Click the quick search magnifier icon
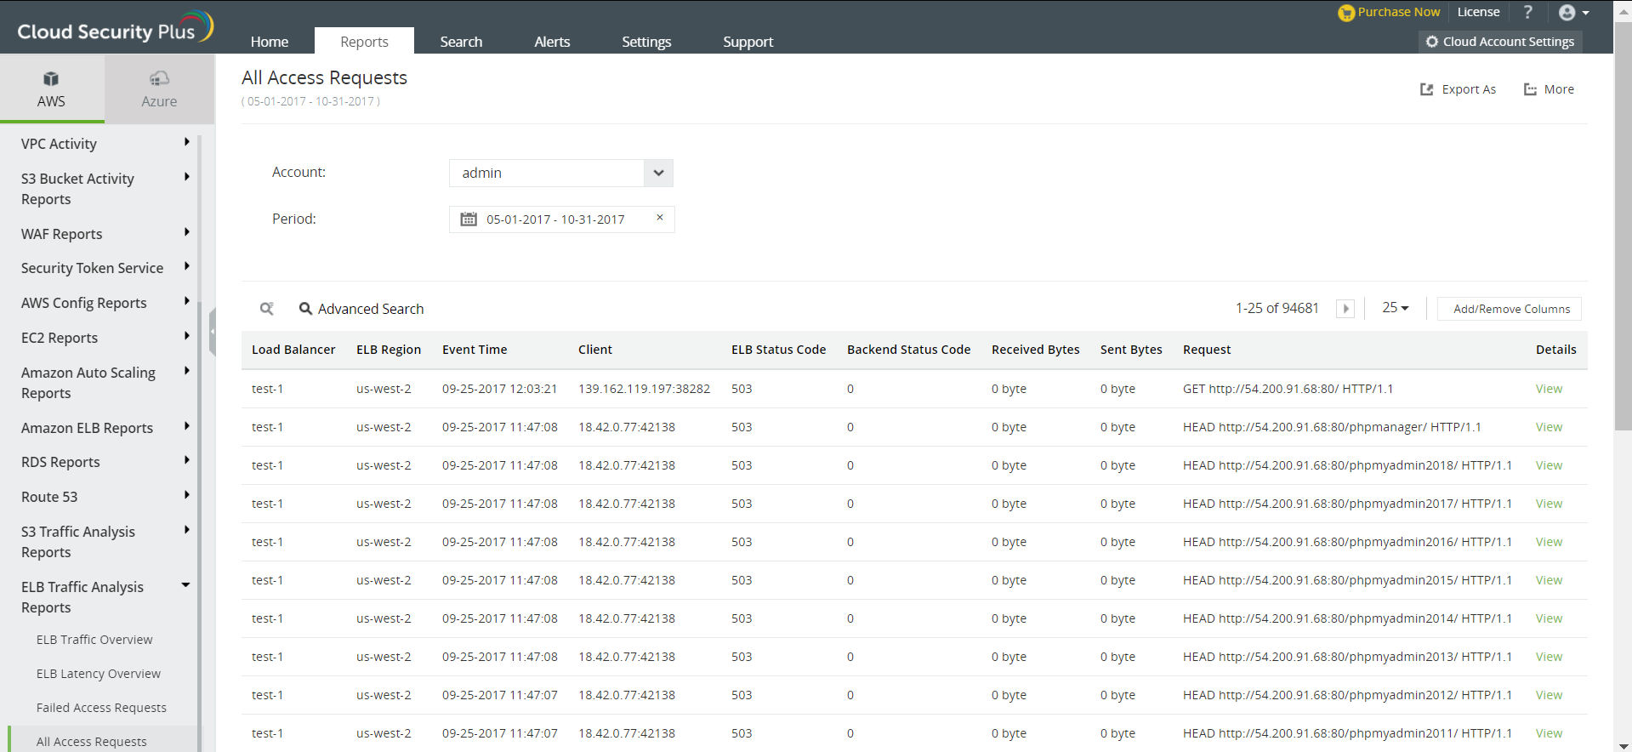 pos(267,309)
